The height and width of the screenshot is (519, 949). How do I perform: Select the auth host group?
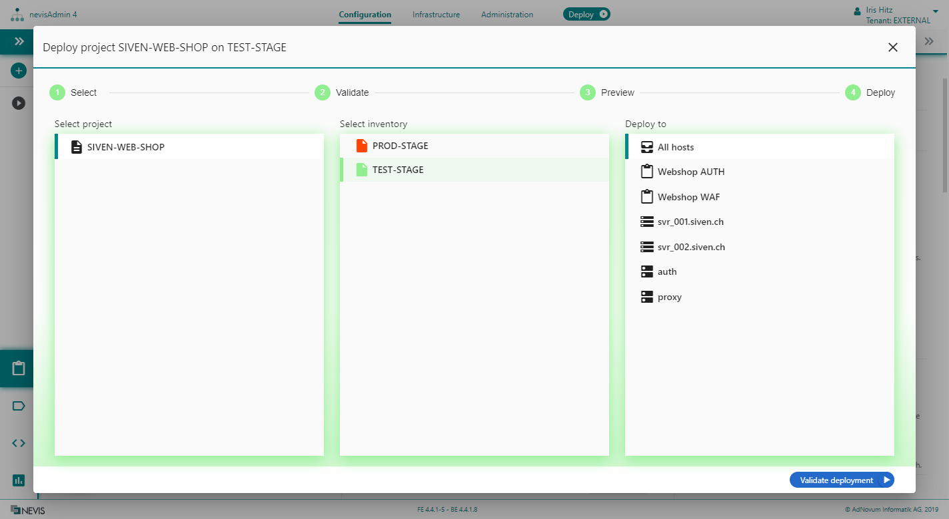[760, 271]
